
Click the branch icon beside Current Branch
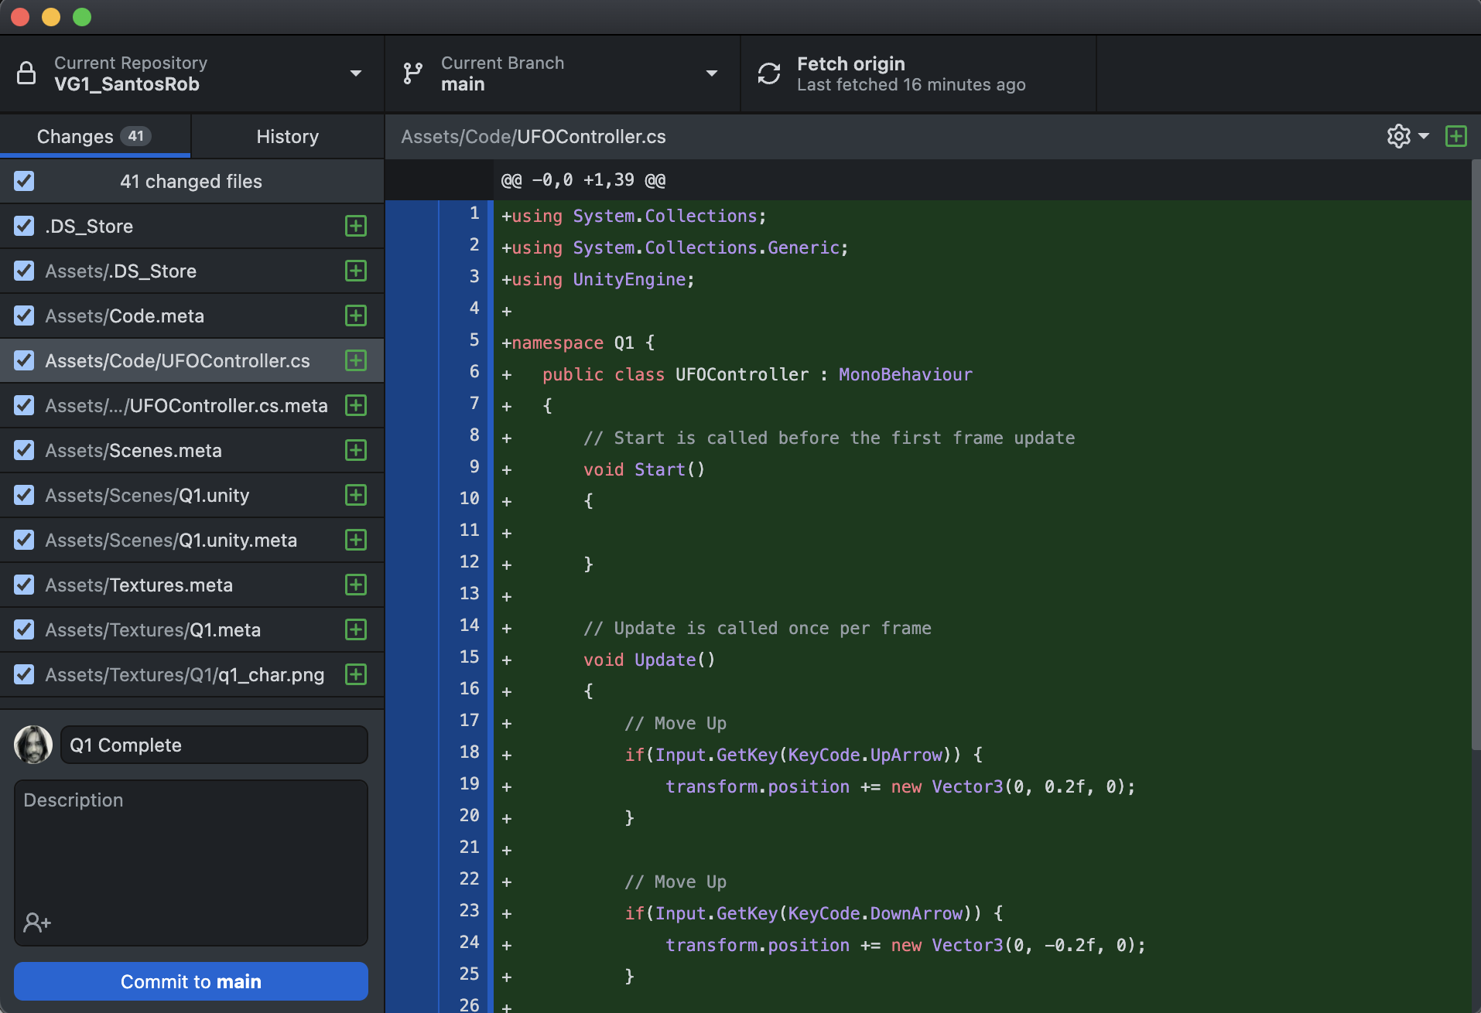click(x=413, y=73)
